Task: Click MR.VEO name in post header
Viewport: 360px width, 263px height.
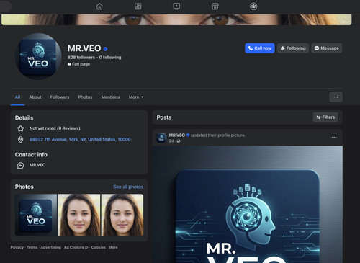Action: click(x=177, y=135)
